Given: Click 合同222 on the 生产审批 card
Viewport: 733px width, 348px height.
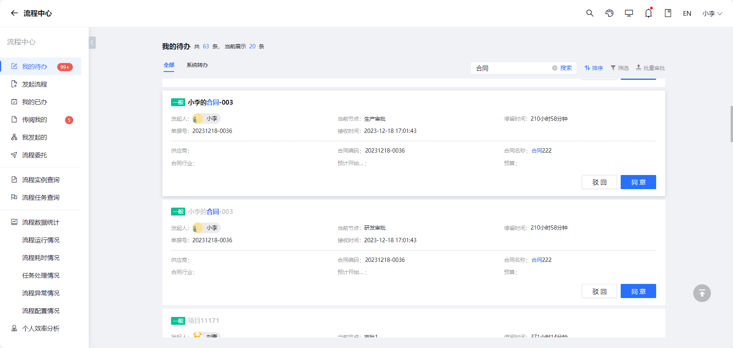Looking at the screenshot, I should 541,151.
